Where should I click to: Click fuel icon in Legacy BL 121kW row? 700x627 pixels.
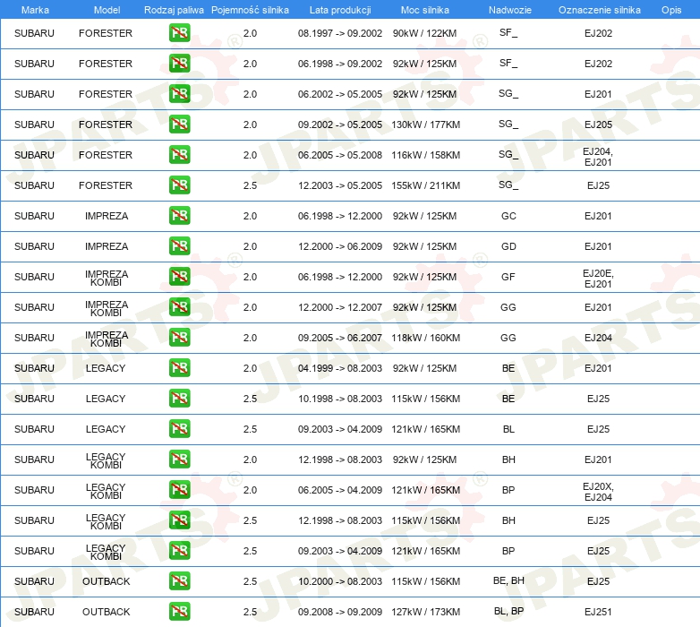pyautogui.click(x=179, y=429)
